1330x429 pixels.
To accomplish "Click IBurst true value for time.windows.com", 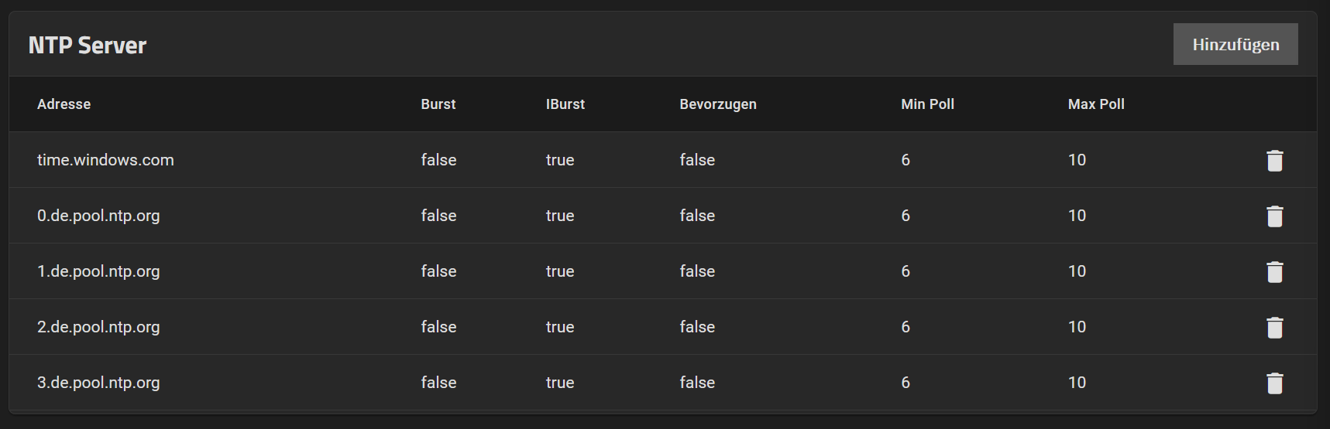I will 559,160.
